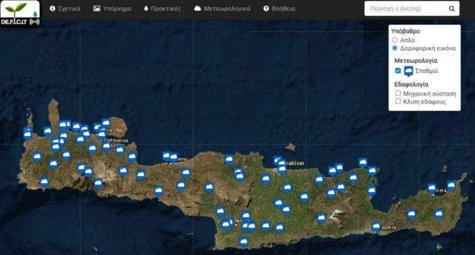The width and height of the screenshot is (475, 255).
Task: Uncheck the Σταθμοί stations checkbox
Action: pos(398,71)
